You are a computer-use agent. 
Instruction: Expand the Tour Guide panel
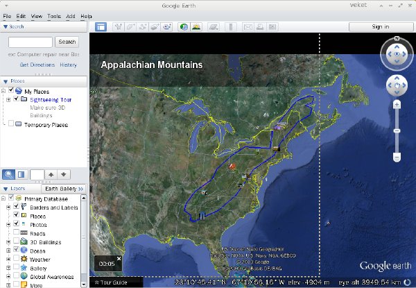click(111, 282)
